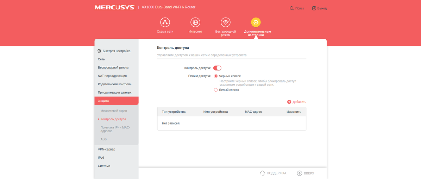421x179 pixels.
Task: Open Межсетевой экран submenu item
Action: (x=114, y=111)
